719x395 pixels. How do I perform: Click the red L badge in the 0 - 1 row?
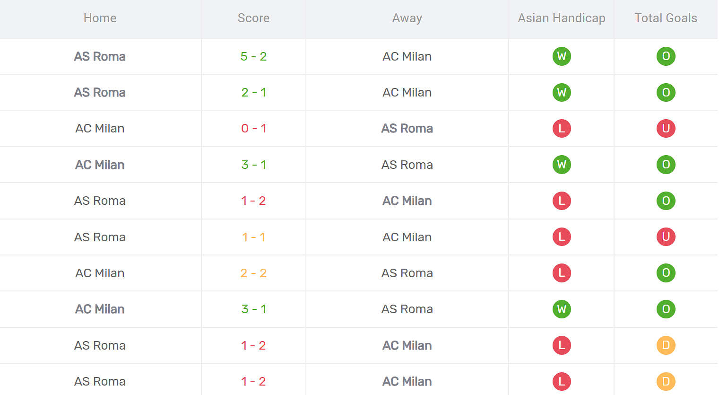click(562, 128)
